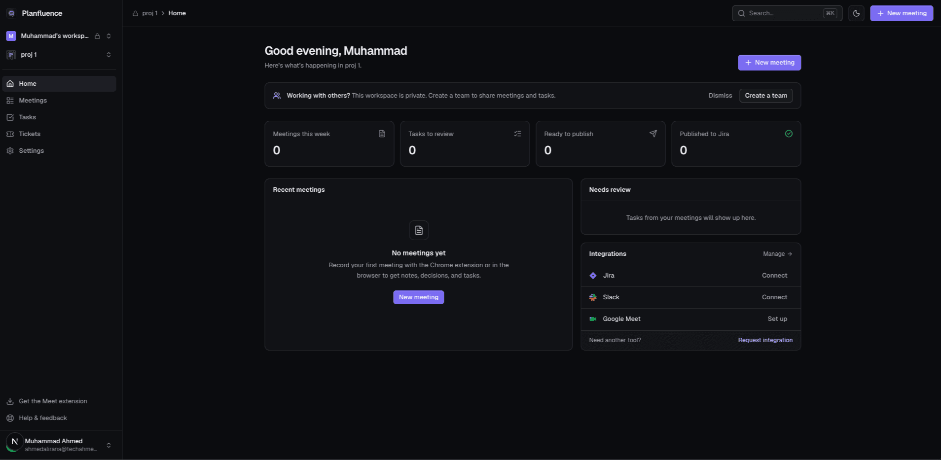The height and width of the screenshot is (460, 941).
Task: Click Create a team button
Action: click(x=766, y=96)
